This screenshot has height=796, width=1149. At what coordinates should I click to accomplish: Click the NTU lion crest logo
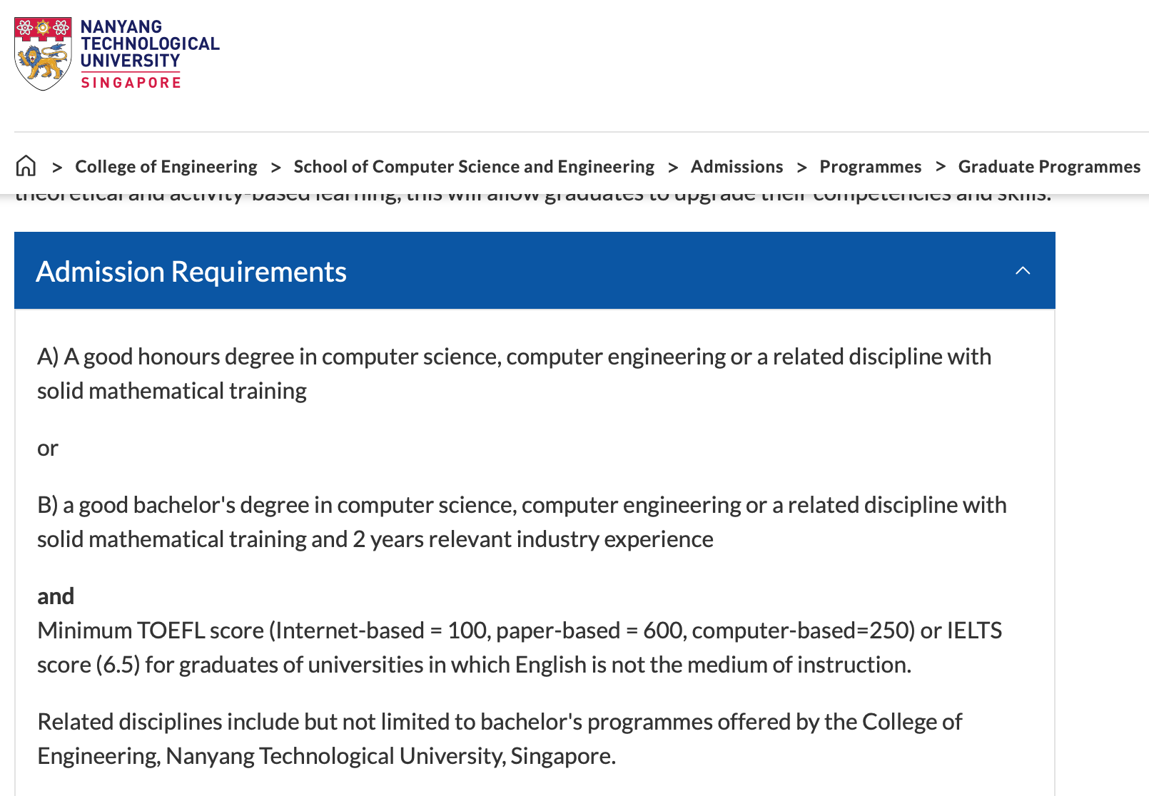pyautogui.click(x=43, y=54)
